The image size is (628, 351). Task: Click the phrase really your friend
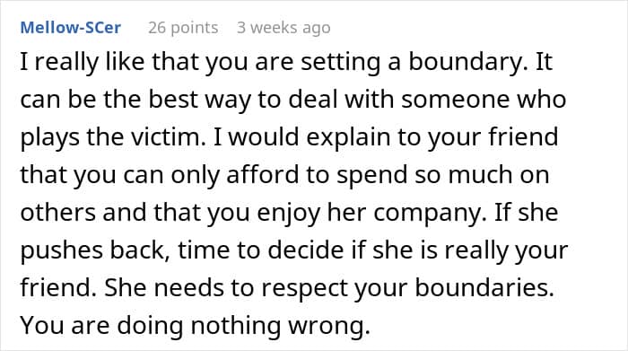coord(507,250)
